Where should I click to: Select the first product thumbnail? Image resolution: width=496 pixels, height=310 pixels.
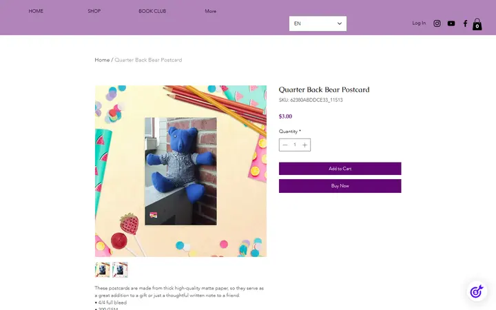point(103,270)
